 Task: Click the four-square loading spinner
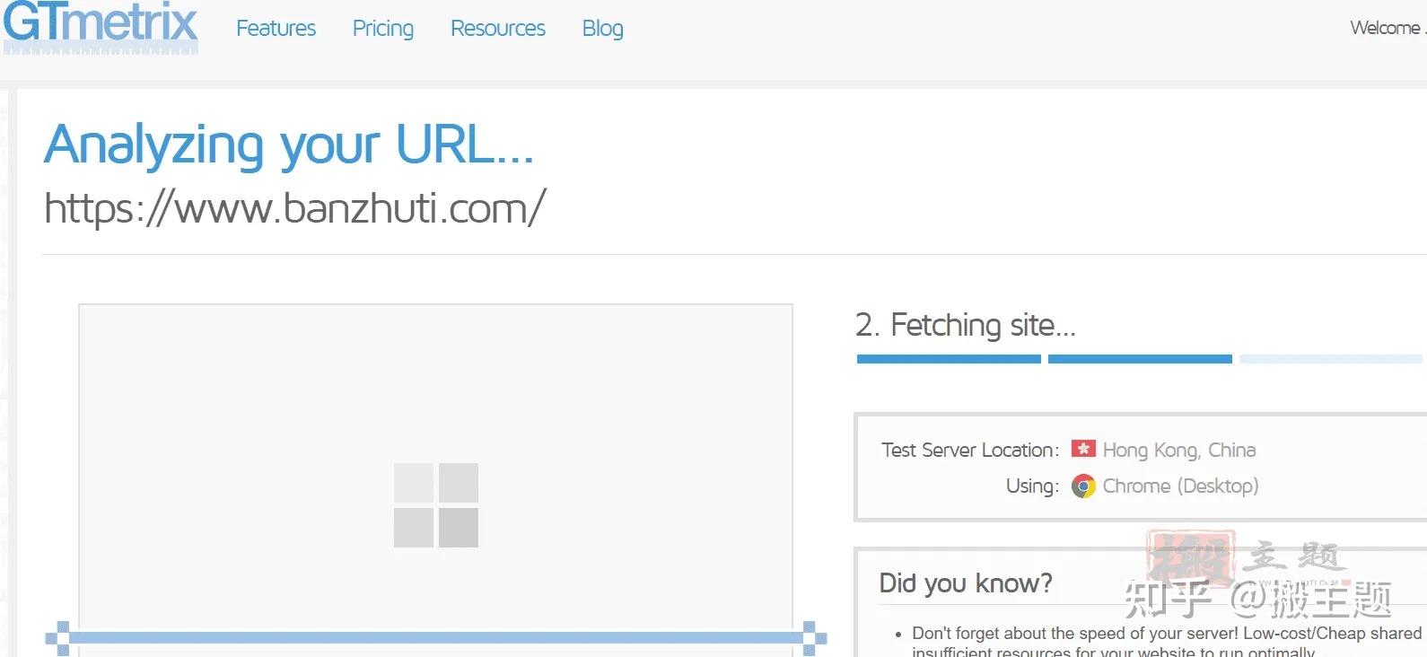(436, 505)
